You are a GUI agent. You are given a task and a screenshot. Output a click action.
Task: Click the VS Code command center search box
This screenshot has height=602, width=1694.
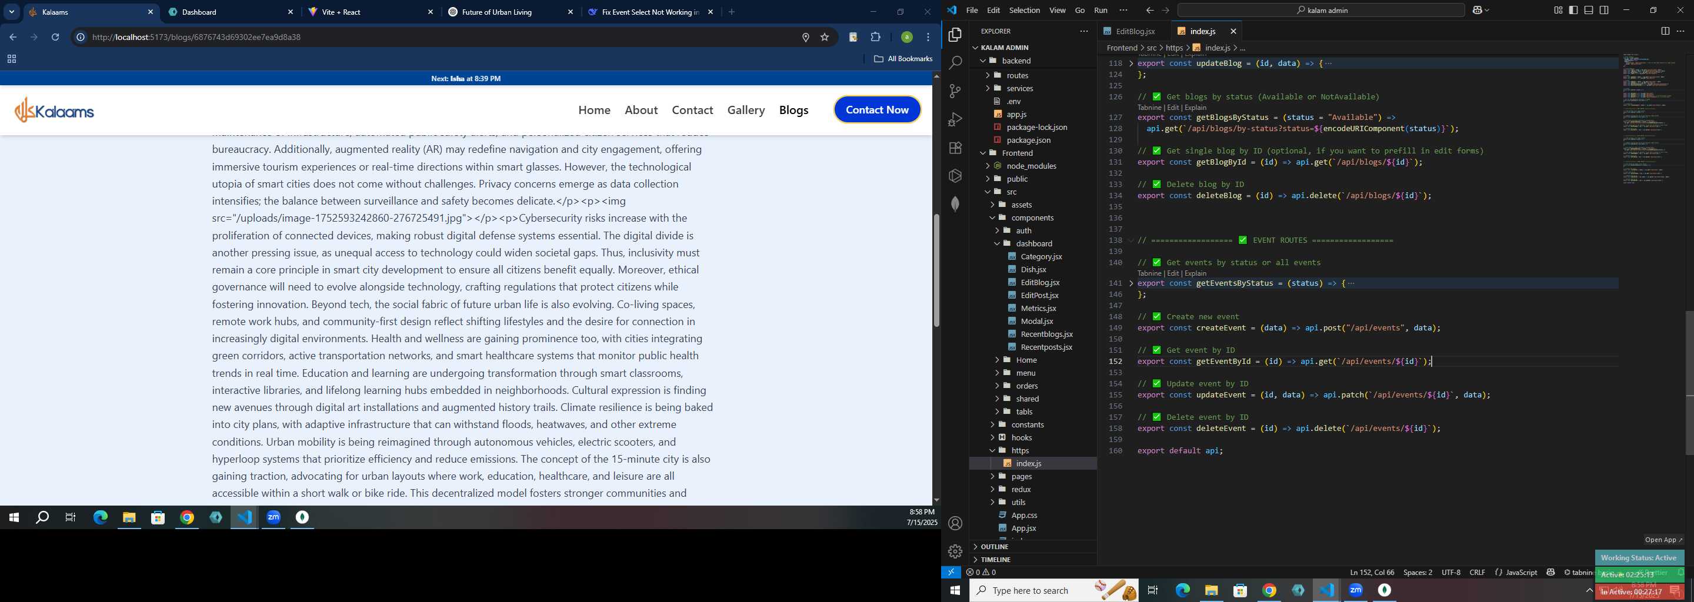[x=1320, y=11]
